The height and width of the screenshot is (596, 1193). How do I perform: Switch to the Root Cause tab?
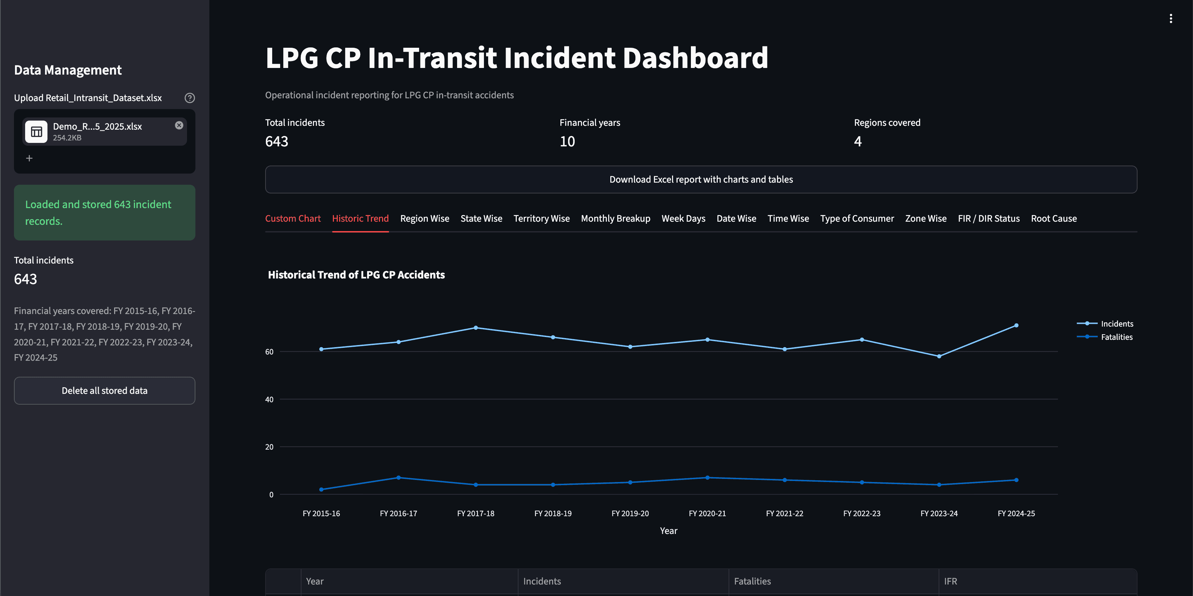(1053, 219)
